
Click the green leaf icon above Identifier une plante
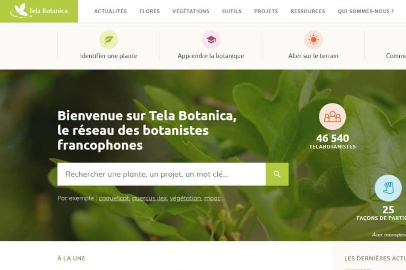point(109,40)
